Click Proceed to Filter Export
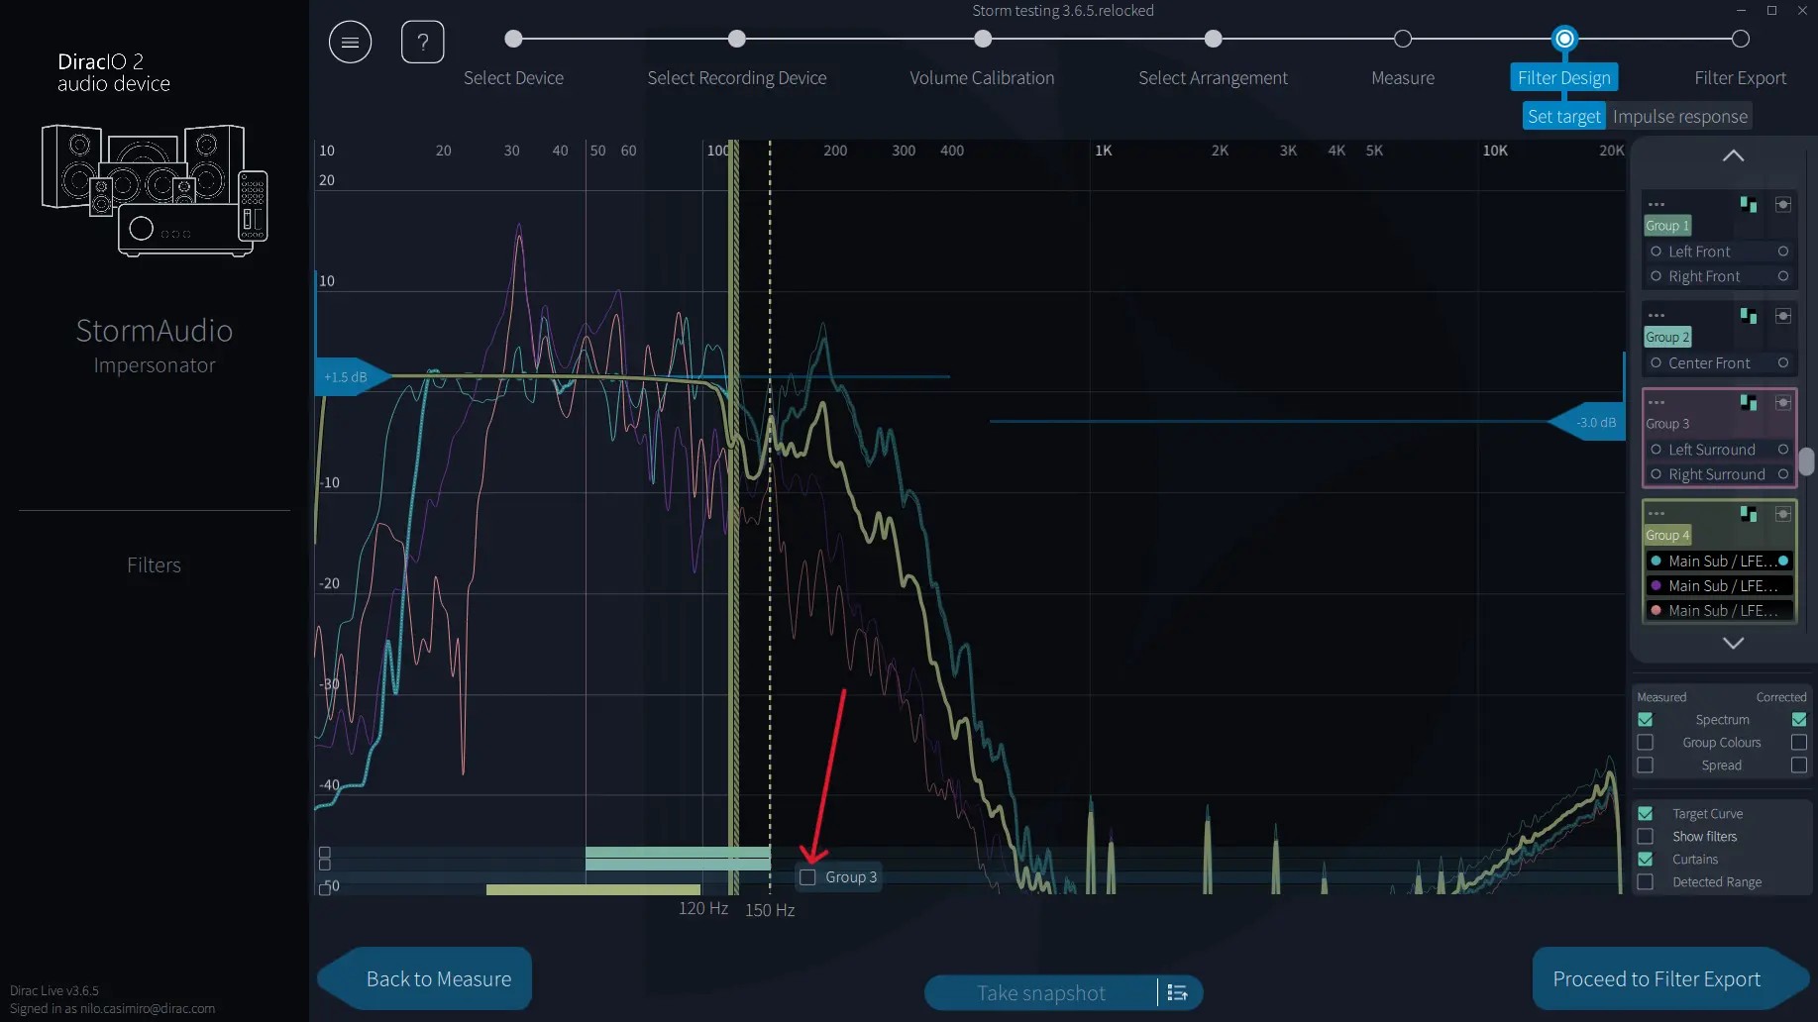This screenshot has width=1818, height=1022. (1657, 979)
